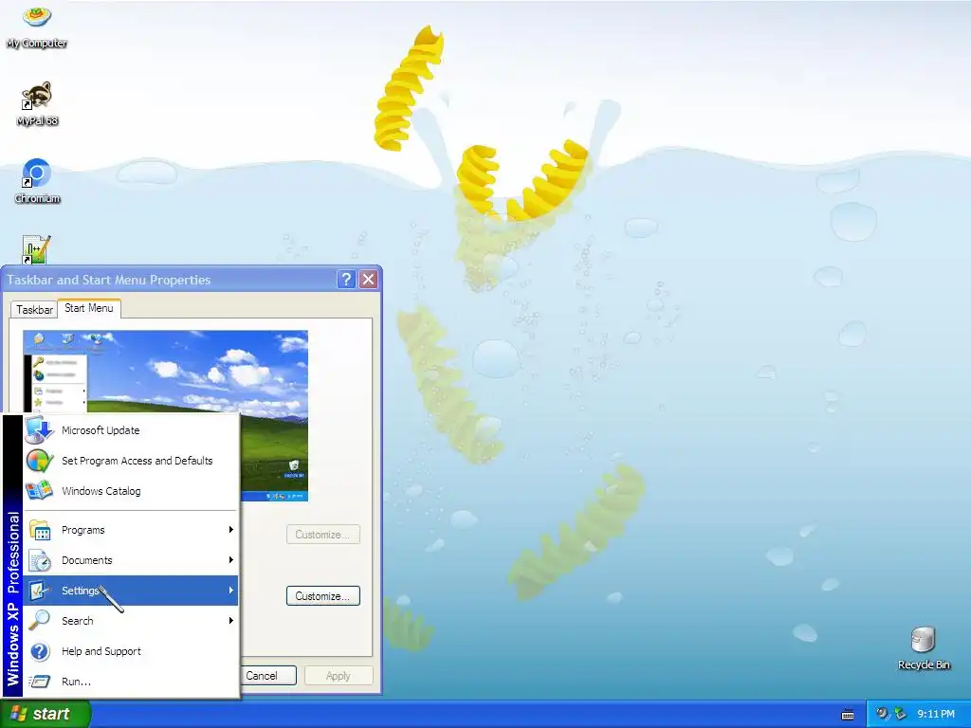Click the Settings checkbox-pencil icon
971x728 pixels.
[40, 591]
